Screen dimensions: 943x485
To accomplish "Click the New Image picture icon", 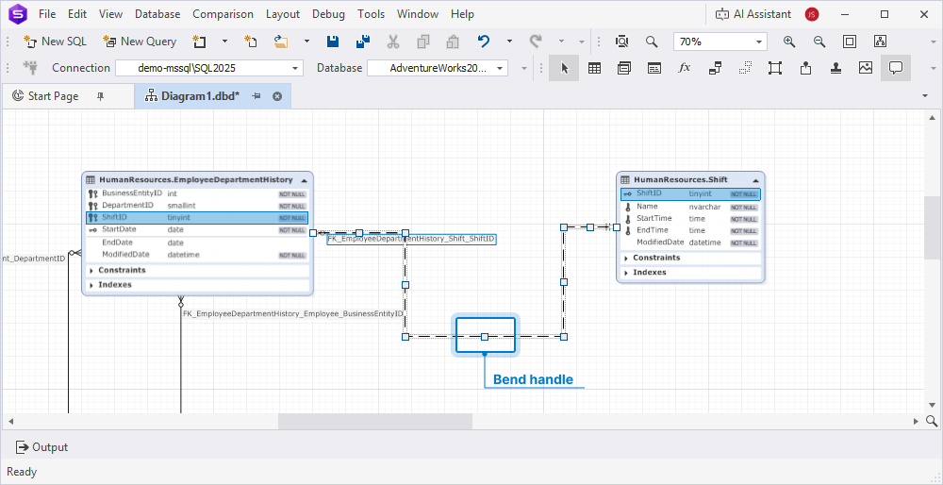I will coord(866,68).
